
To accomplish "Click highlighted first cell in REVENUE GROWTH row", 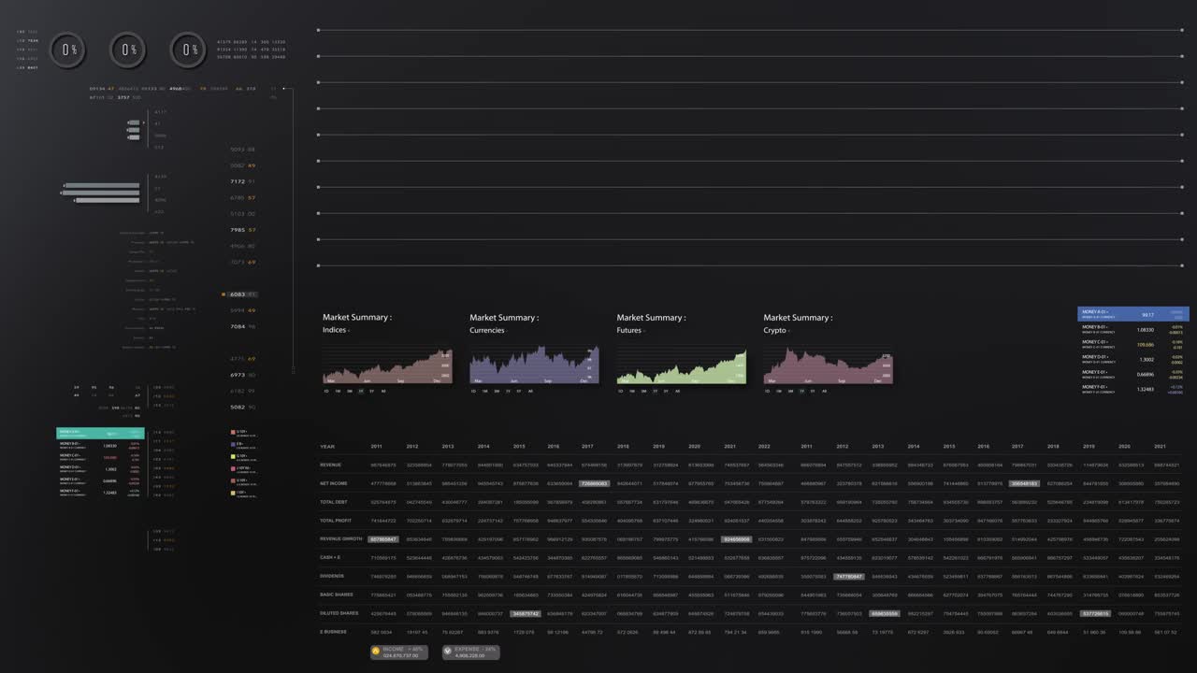I will pos(382,539).
